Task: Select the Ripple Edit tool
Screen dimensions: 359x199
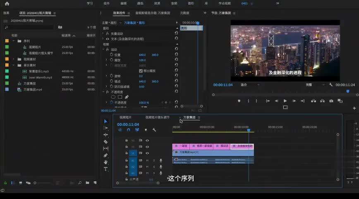Action: pyautogui.click(x=105, y=135)
